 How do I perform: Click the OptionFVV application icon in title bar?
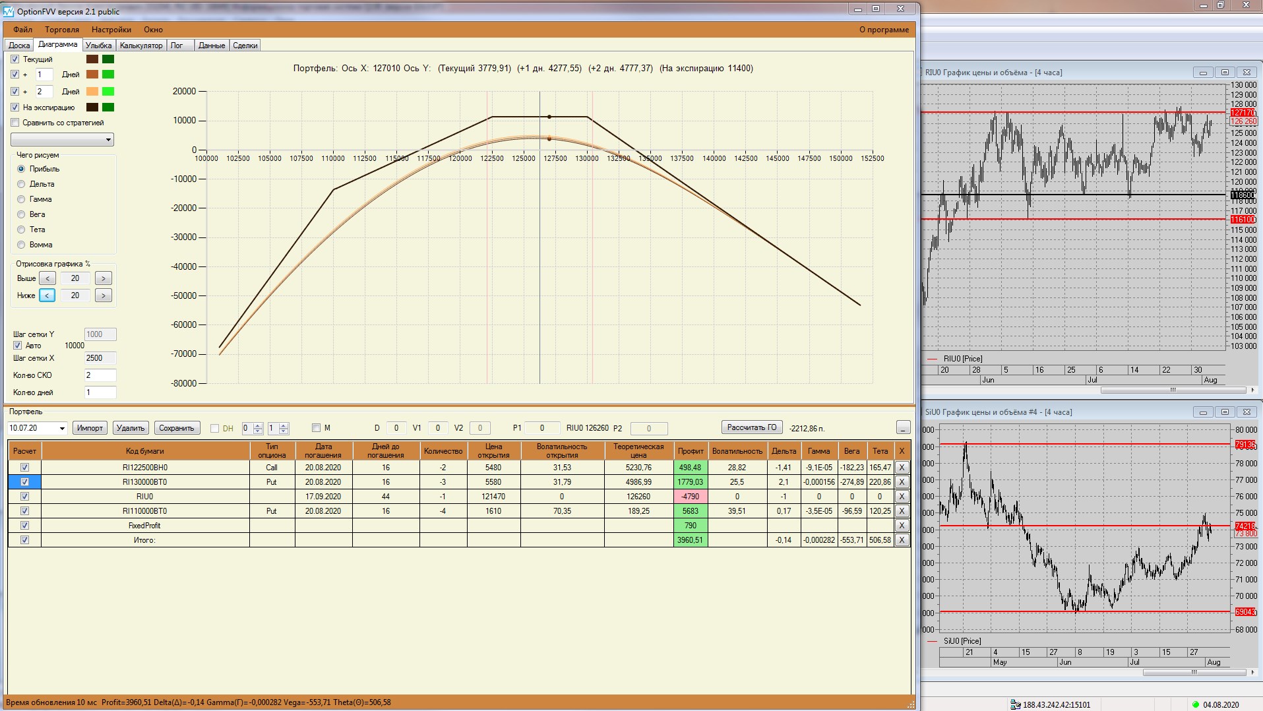coord(9,11)
